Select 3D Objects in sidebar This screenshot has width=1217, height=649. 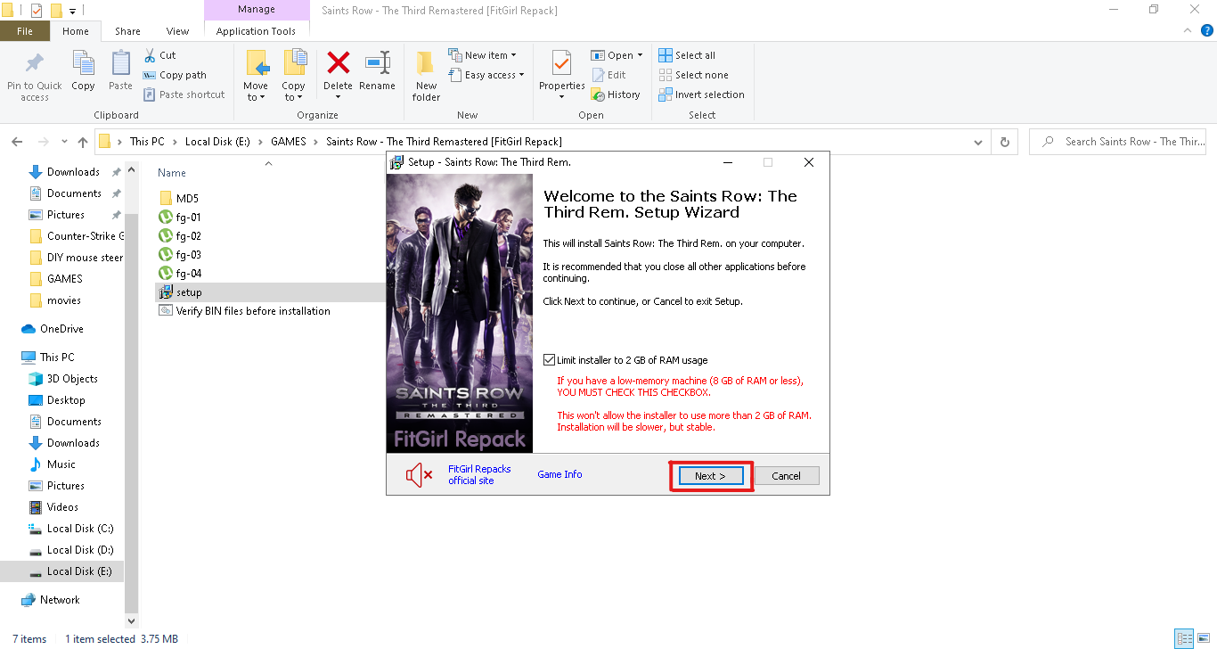coord(63,379)
